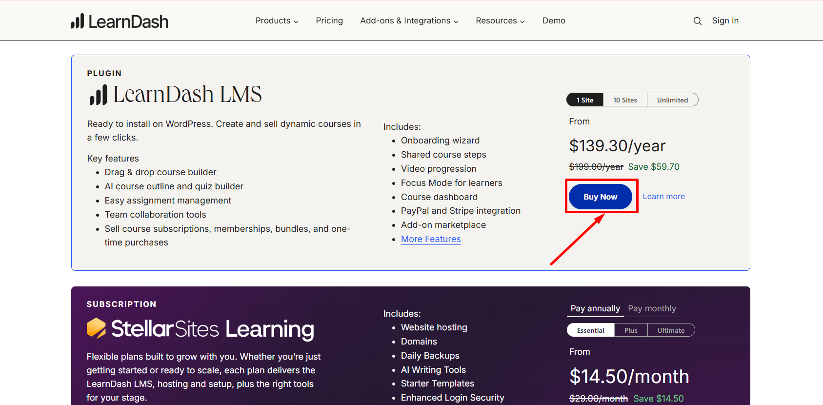This screenshot has width=823, height=405.
Task: Select the Plus plan tier
Action: tap(631, 330)
